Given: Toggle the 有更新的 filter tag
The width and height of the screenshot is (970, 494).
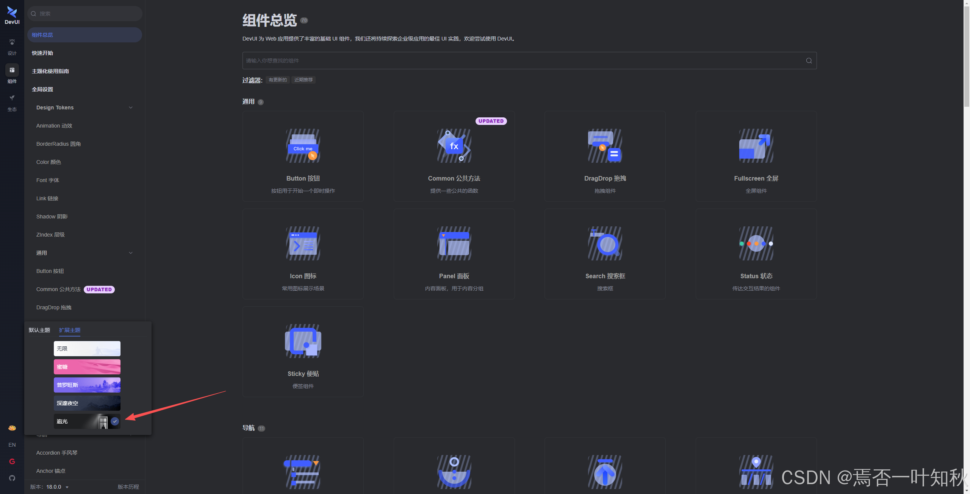Looking at the screenshot, I should (277, 80).
